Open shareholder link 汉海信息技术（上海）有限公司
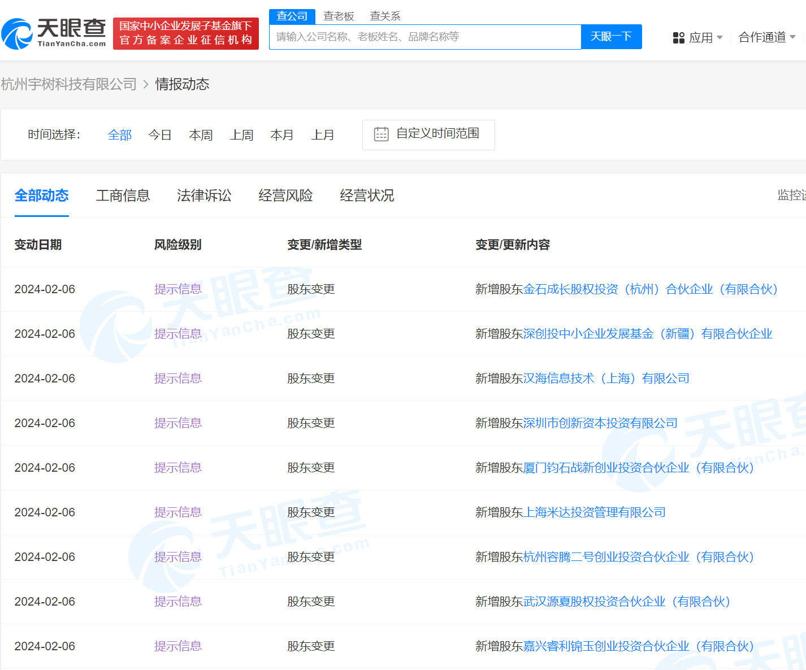The height and width of the screenshot is (670, 806). tap(606, 378)
